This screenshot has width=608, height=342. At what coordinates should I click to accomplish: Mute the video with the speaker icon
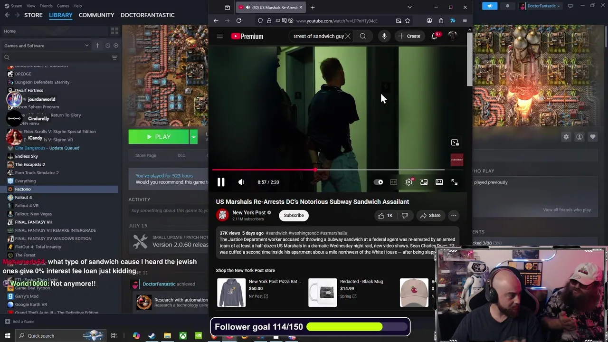click(x=241, y=182)
